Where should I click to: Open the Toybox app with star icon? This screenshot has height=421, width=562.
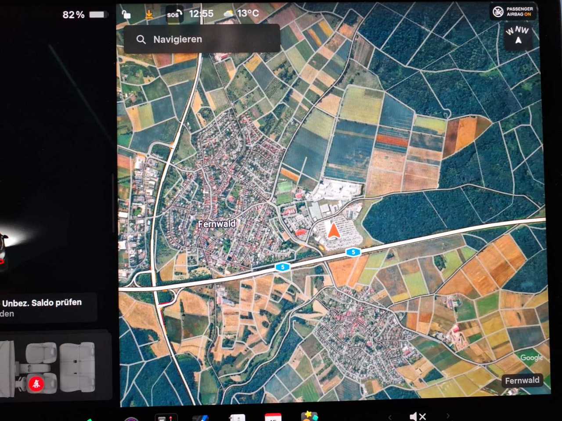point(309,416)
